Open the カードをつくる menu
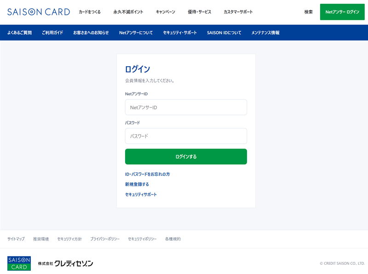This screenshot has width=368, height=274. (x=90, y=12)
